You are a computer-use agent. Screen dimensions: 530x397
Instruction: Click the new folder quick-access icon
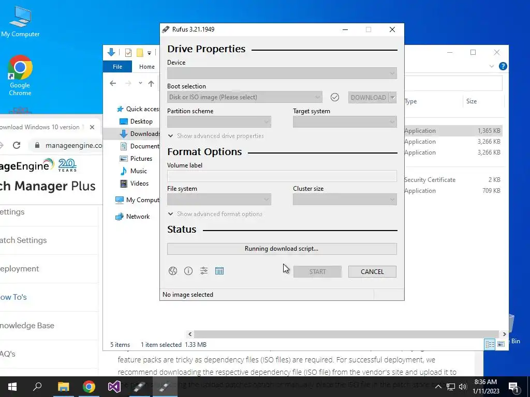(x=140, y=52)
